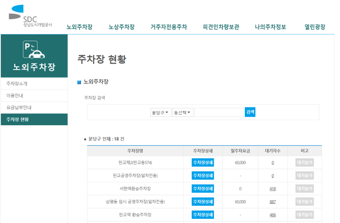Click the 대기자수 column header
Image resolution: width=340 pixels, height=223 pixels.
tap(273, 151)
